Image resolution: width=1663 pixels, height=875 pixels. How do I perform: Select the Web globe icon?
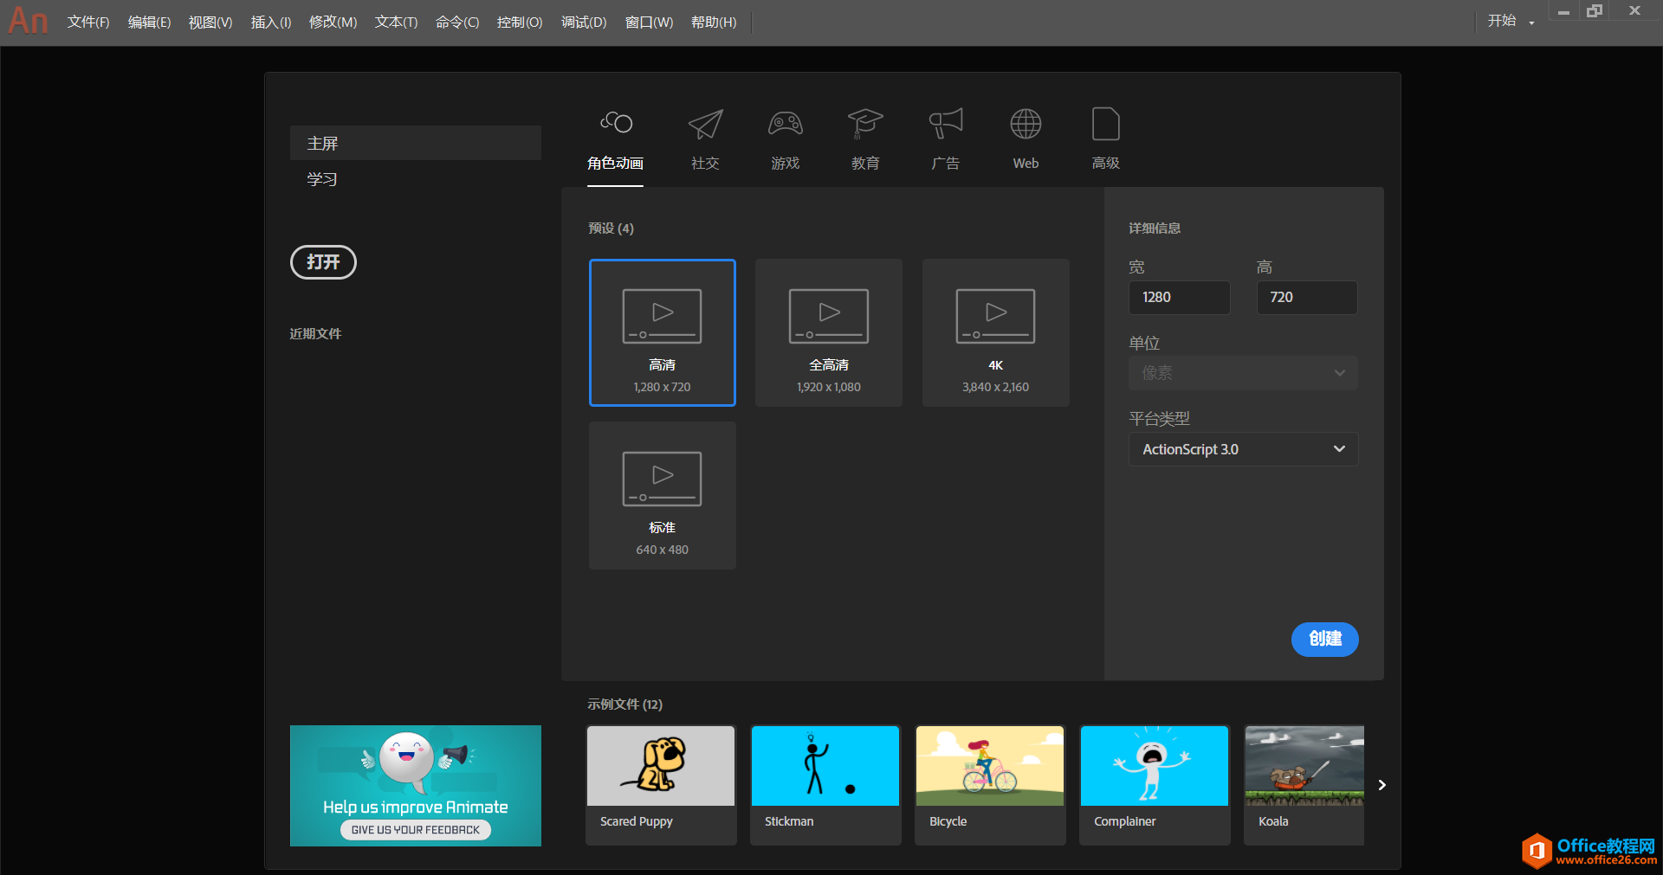click(1026, 124)
